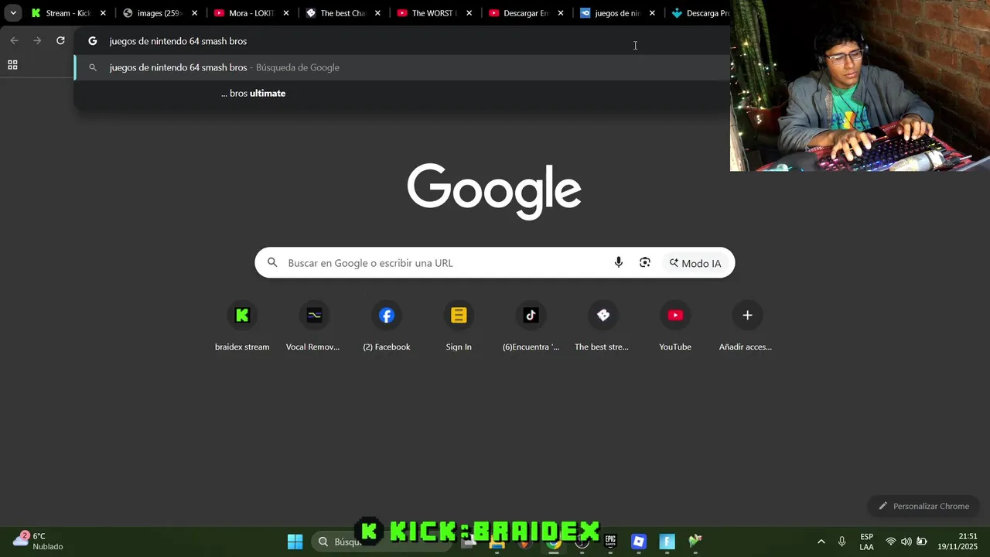Reload the page with the refresh icon
The height and width of the screenshot is (557, 990).
tap(60, 41)
